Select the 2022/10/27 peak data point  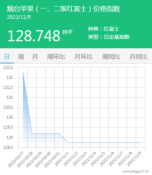pyautogui.click(x=23, y=72)
